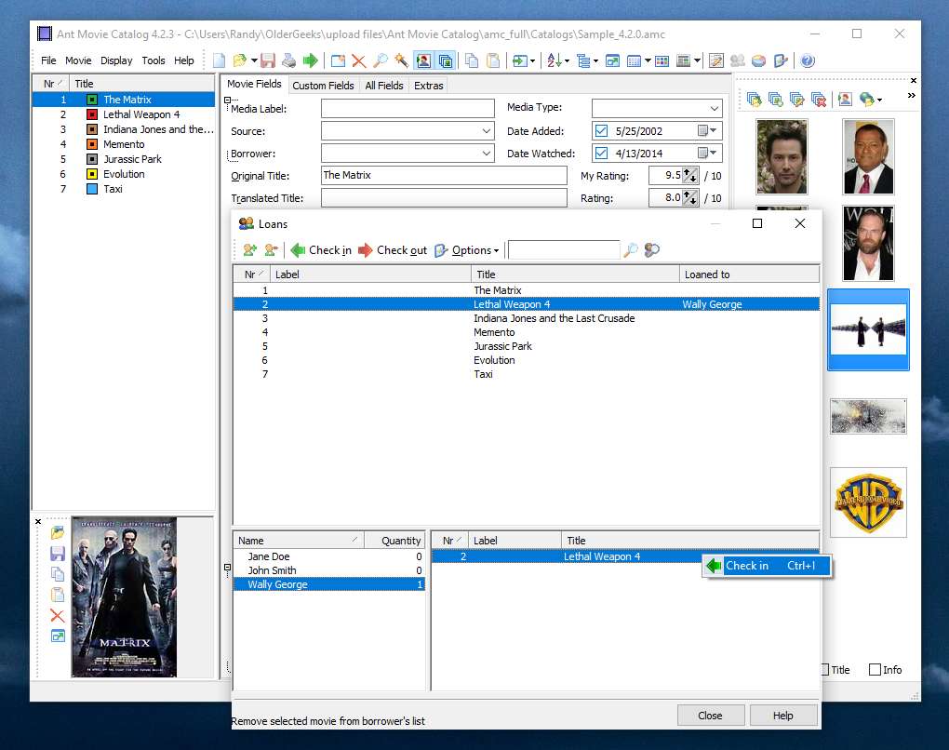Click the Help button in Loans window
The width and height of the screenshot is (949, 750).
[x=782, y=715]
